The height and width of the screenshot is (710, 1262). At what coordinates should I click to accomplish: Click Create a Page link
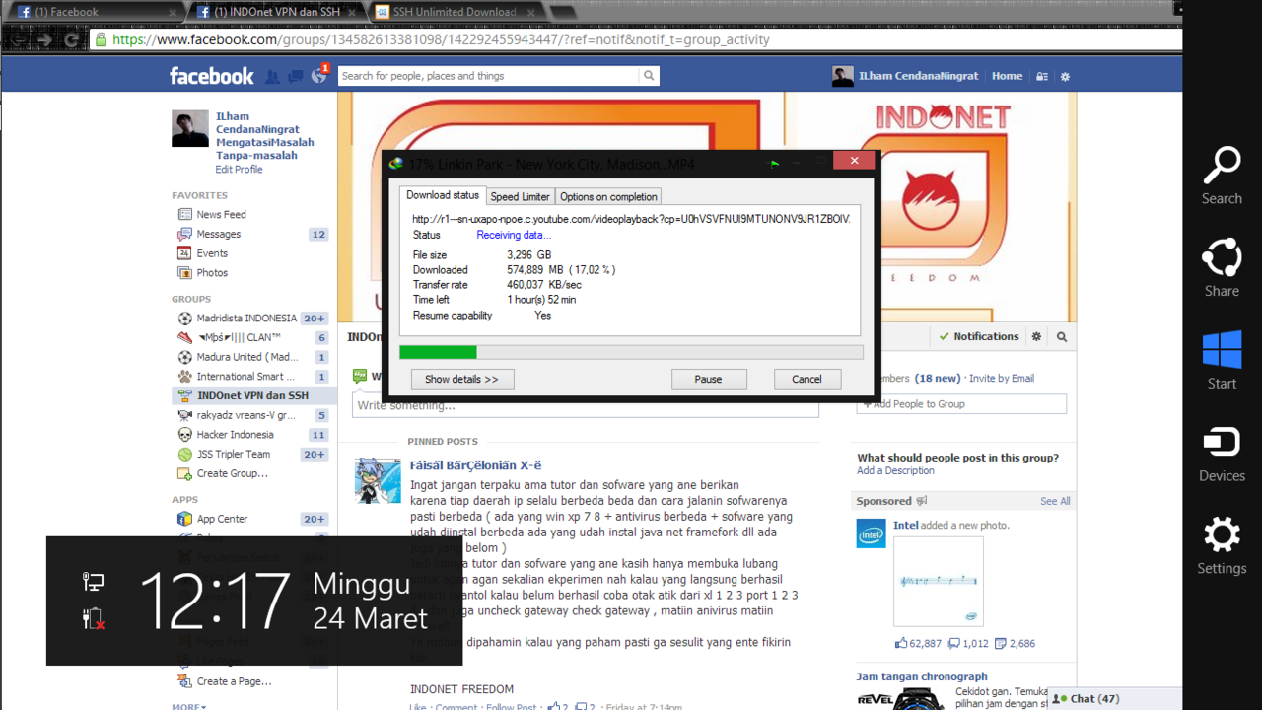(x=234, y=681)
